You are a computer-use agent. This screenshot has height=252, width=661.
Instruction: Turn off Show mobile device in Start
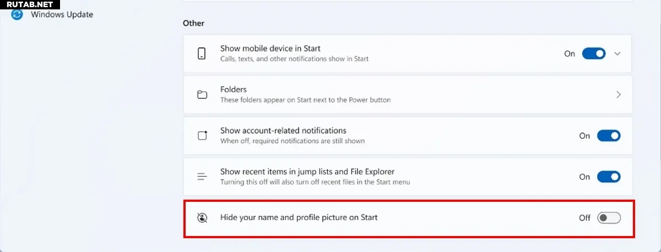click(x=594, y=53)
